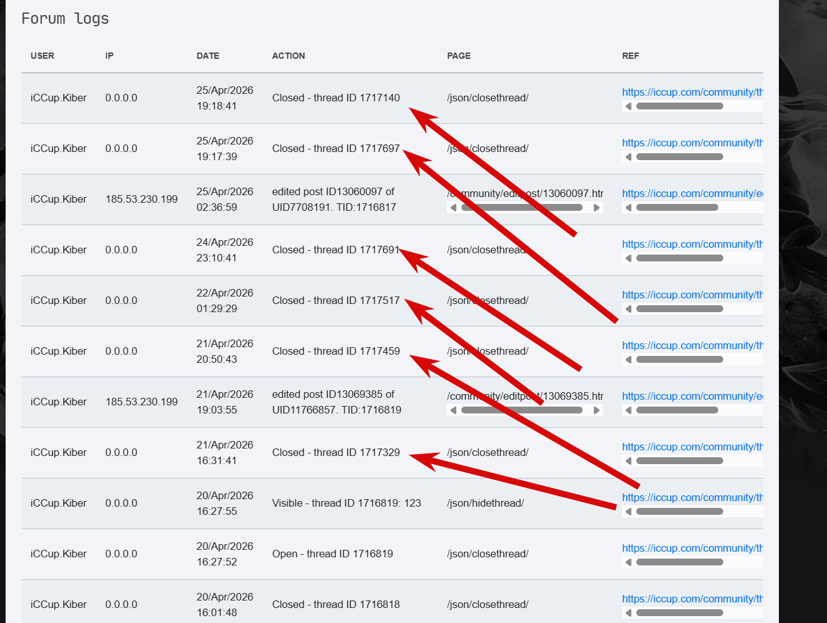Click PAGE scroll-right arrow in edited post ID13069385 row
This screenshot has width=827, height=623.
click(x=596, y=410)
